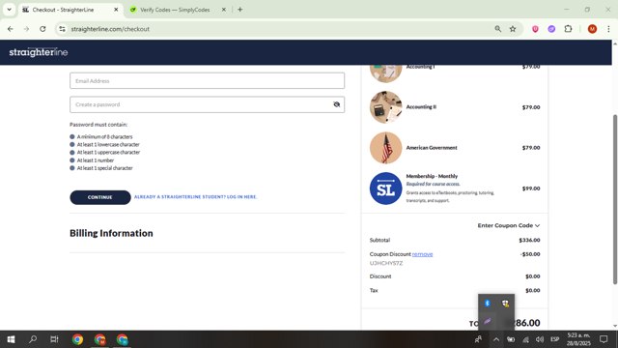Click the Accounting II title text
The height and width of the screenshot is (348, 618).
[421, 107]
